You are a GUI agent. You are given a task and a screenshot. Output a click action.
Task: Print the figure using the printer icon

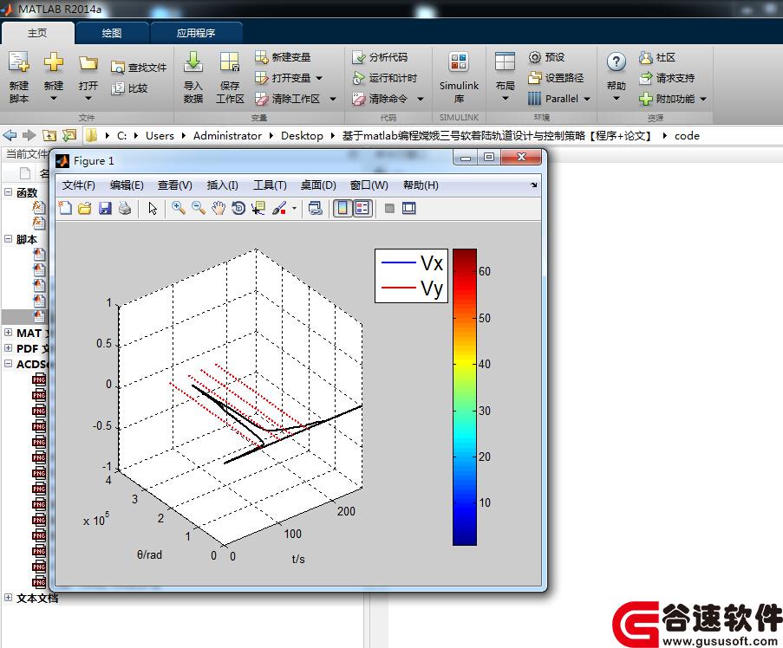tap(125, 208)
